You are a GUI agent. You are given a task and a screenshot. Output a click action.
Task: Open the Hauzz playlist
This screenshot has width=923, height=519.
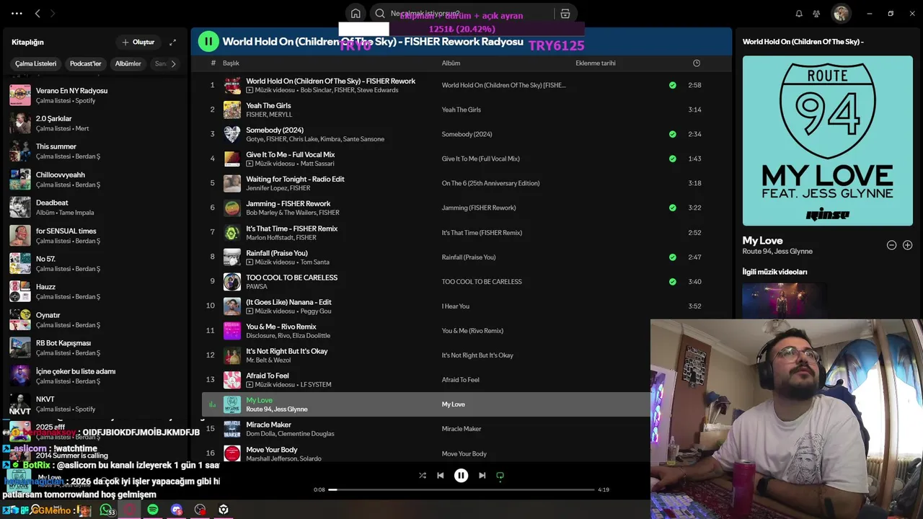[95, 292]
